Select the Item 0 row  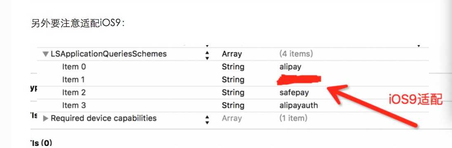(x=233, y=67)
